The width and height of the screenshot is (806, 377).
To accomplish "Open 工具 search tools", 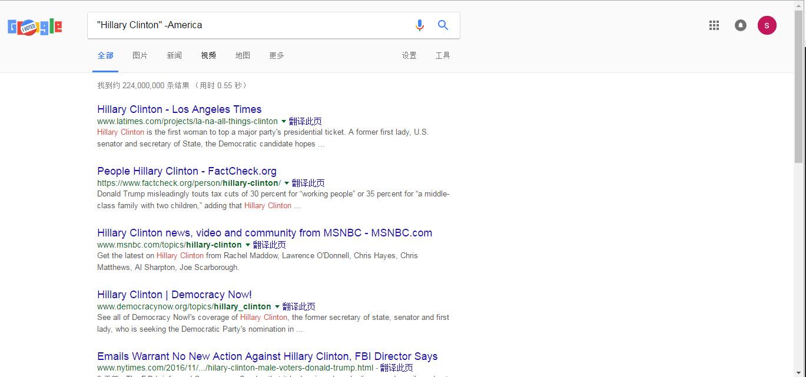I will pos(443,55).
